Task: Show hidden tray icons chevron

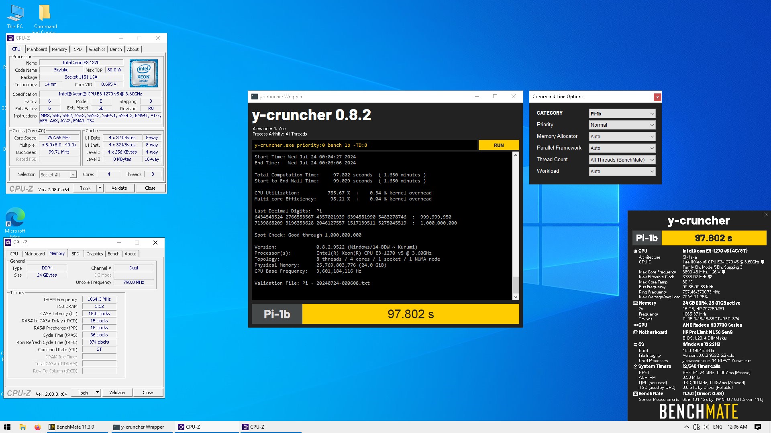Action: [686, 427]
